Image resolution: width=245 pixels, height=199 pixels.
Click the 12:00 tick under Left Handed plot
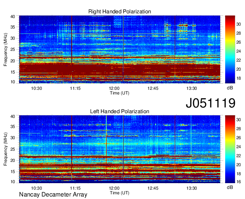(114, 188)
